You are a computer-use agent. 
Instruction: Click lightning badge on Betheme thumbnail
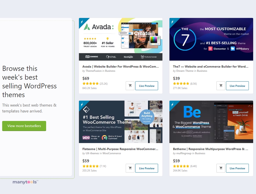(173, 104)
